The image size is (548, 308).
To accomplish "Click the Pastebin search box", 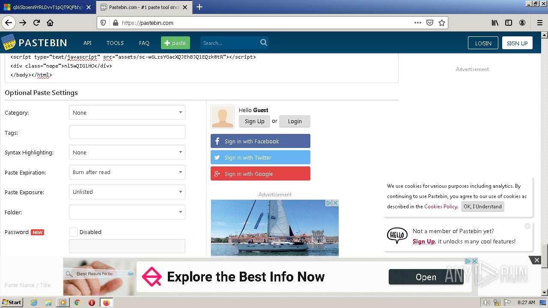I will tap(230, 43).
